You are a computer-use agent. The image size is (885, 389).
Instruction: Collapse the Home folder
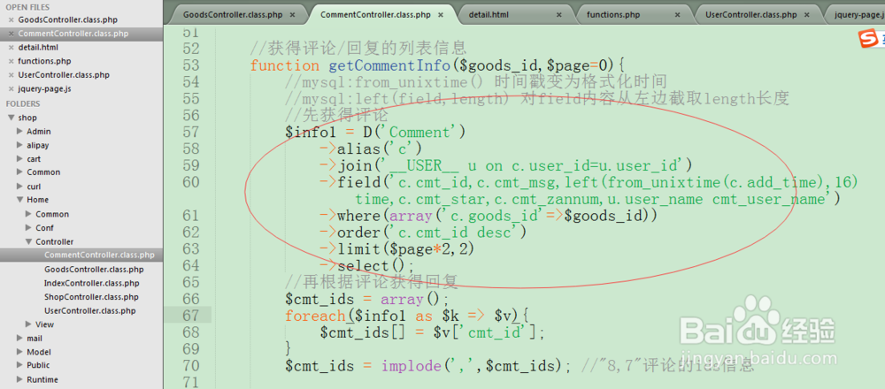pyautogui.click(x=19, y=200)
